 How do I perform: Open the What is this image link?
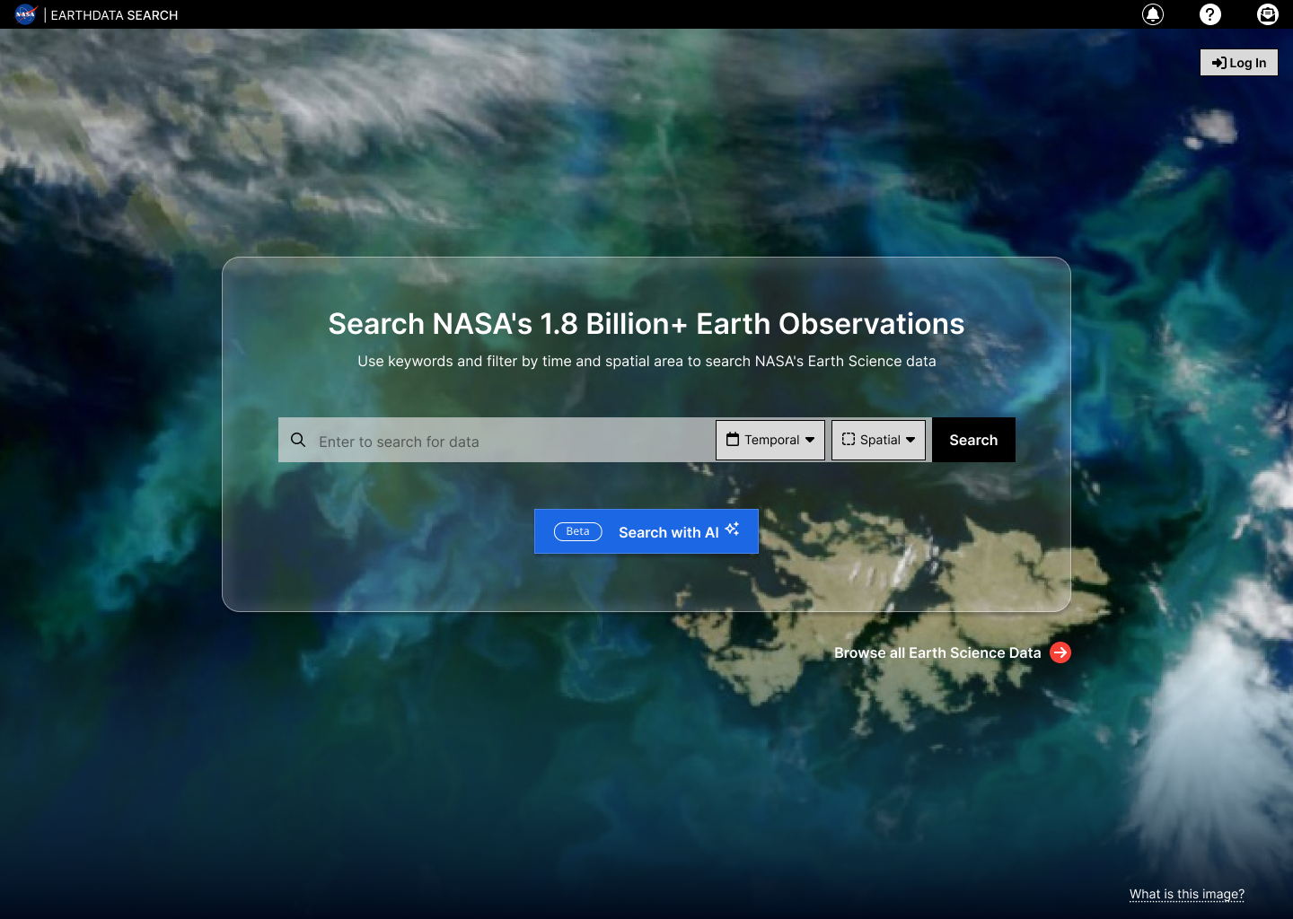pos(1186,894)
